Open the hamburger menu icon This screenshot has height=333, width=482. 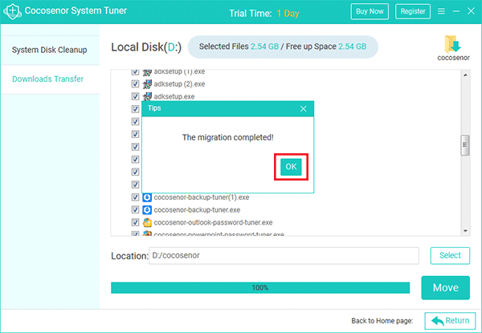[x=441, y=11]
